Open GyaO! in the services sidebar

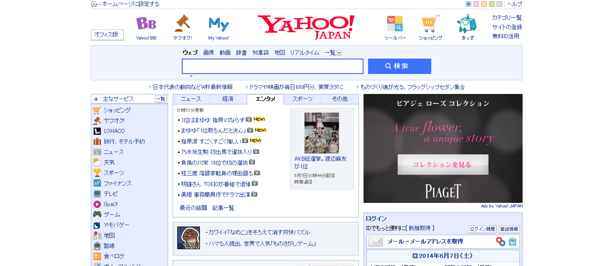click(x=110, y=204)
